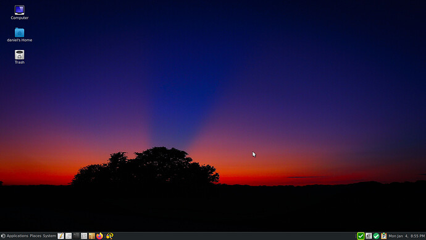Click the gray columns launcher icon
This screenshot has width=426, height=240.
coord(84,236)
